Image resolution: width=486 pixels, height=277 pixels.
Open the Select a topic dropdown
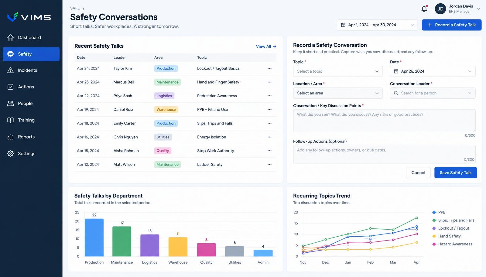point(338,71)
